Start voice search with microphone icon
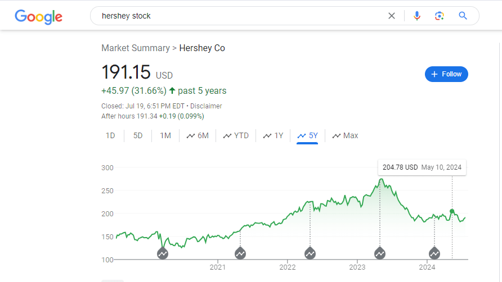The height and width of the screenshot is (282, 502). click(x=417, y=16)
